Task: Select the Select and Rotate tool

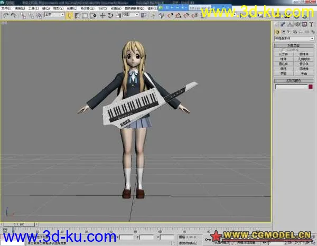Action: [x=110, y=15]
